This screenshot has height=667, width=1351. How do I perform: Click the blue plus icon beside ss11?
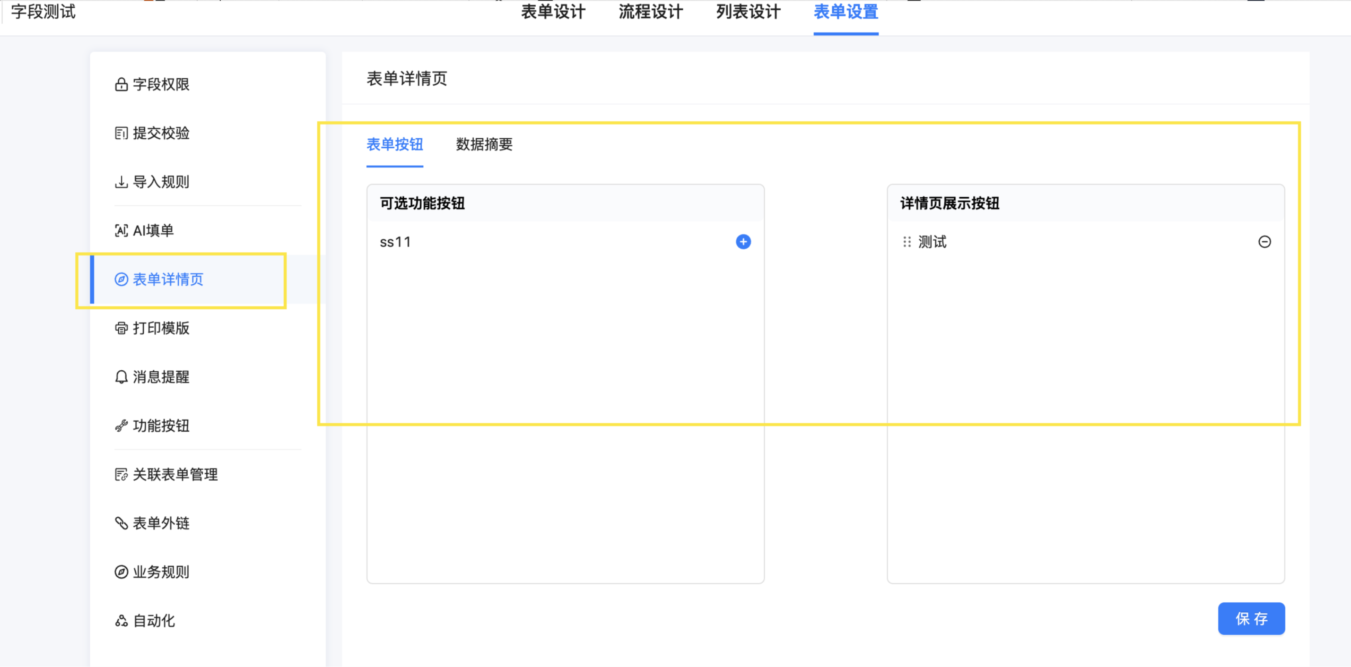point(743,242)
